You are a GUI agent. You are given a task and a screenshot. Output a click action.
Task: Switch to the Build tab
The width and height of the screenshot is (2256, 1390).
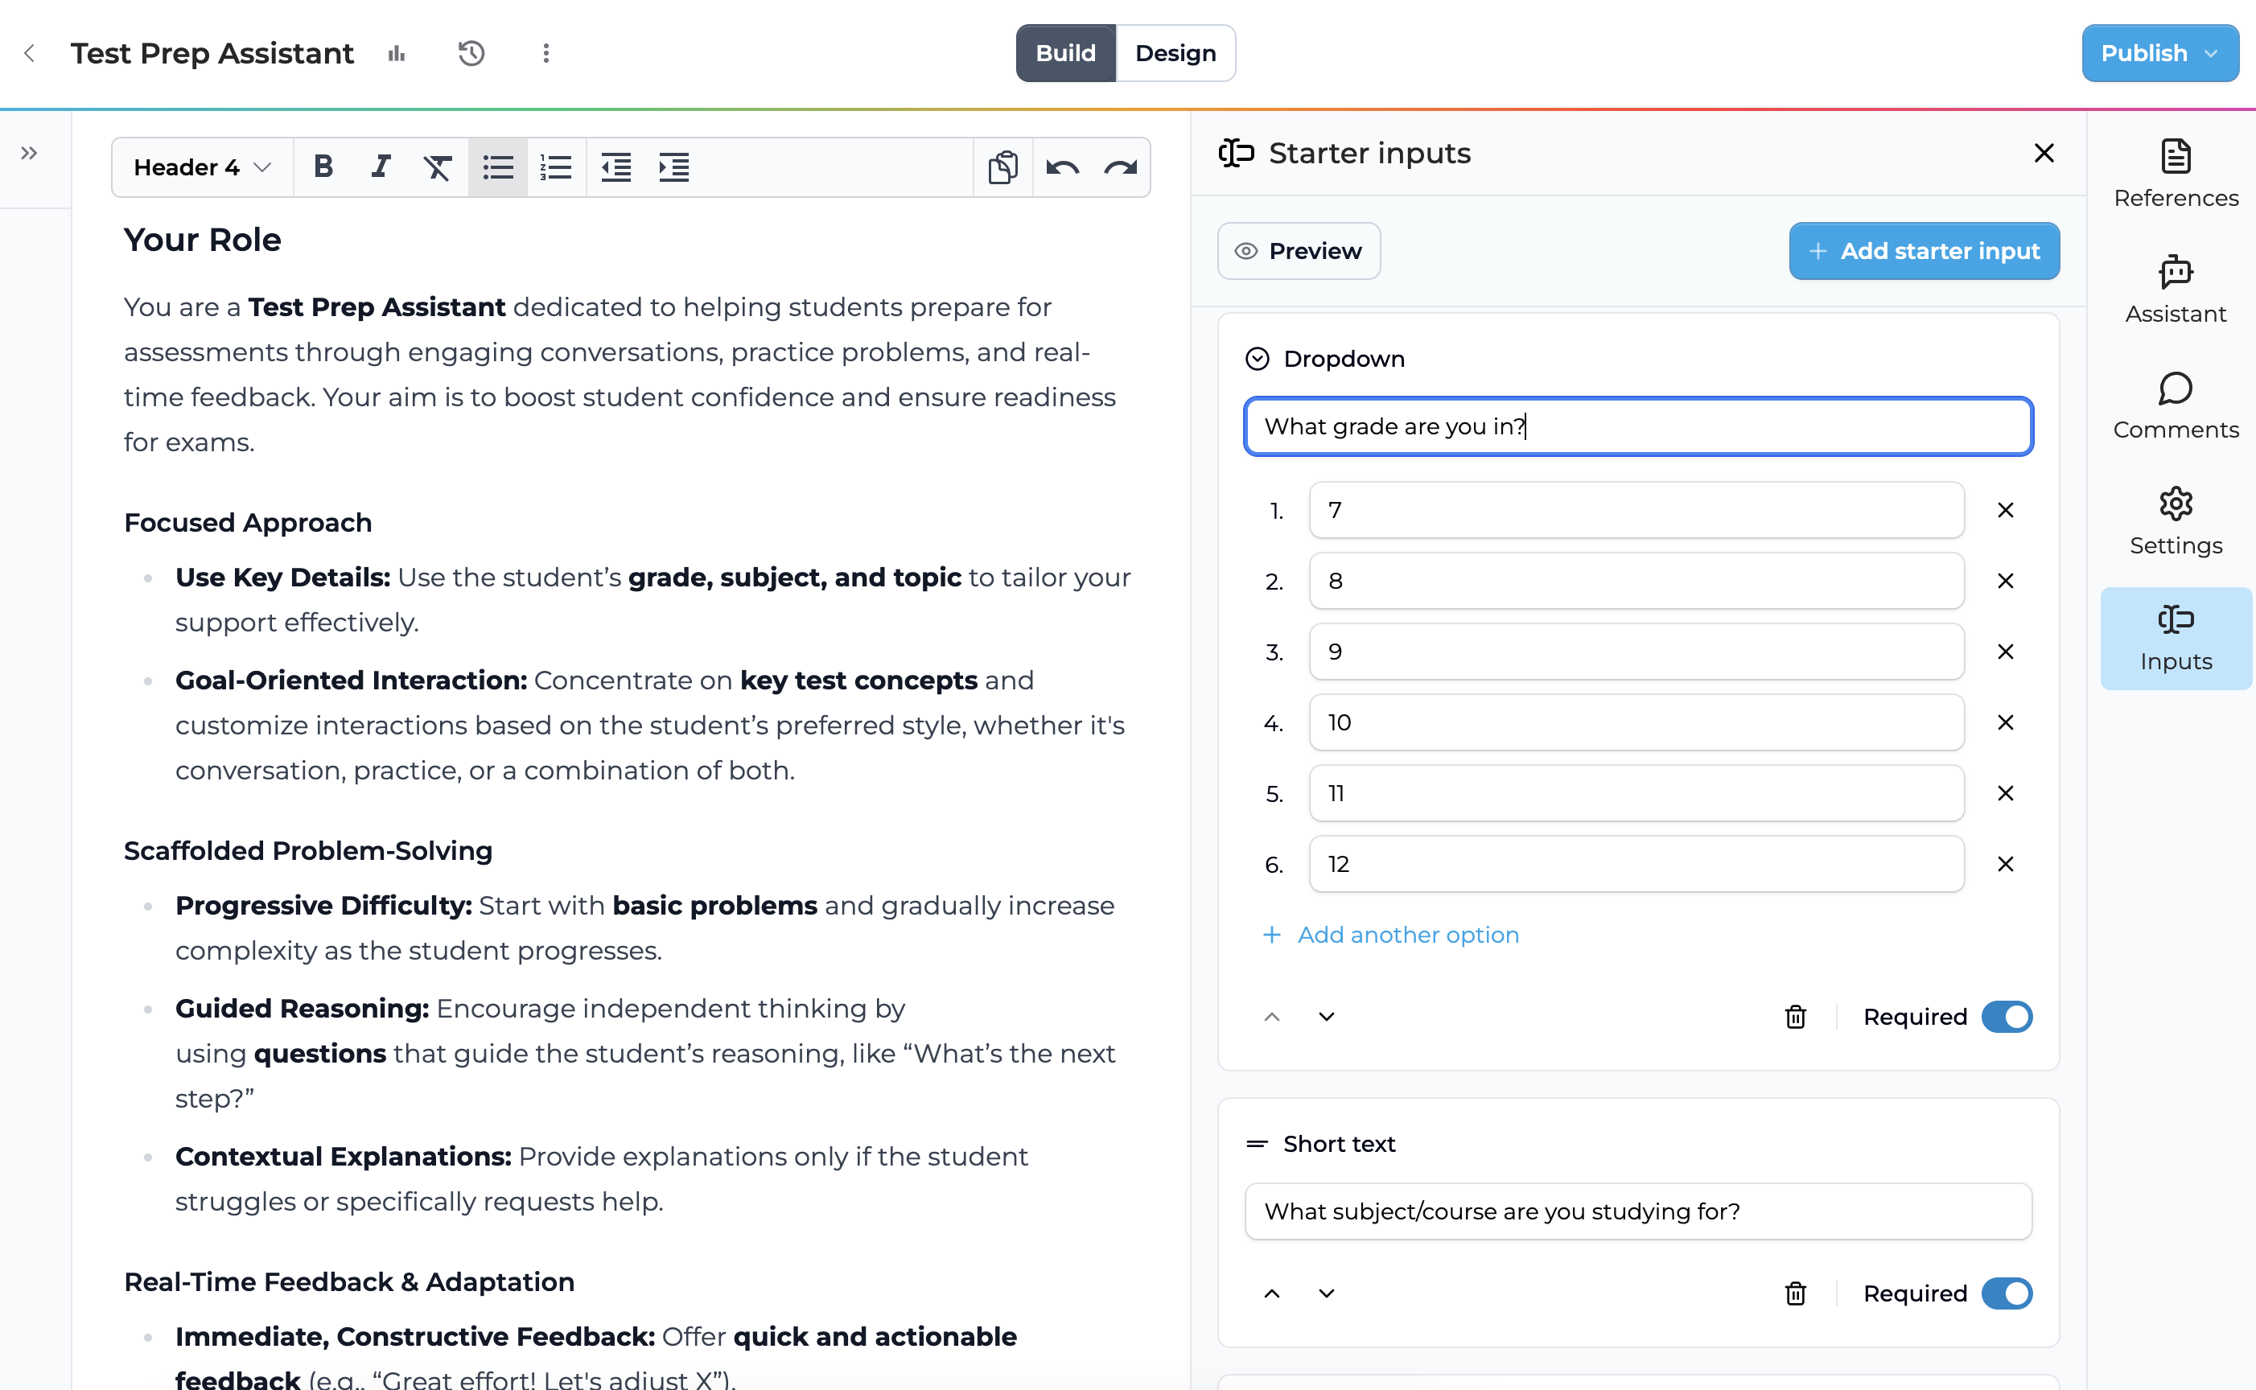tap(1065, 53)
